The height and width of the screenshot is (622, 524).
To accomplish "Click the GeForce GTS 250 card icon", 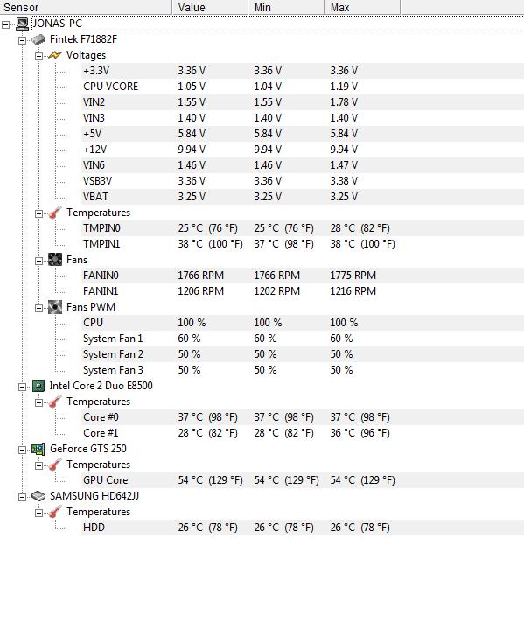I will [x=38, y=449].
